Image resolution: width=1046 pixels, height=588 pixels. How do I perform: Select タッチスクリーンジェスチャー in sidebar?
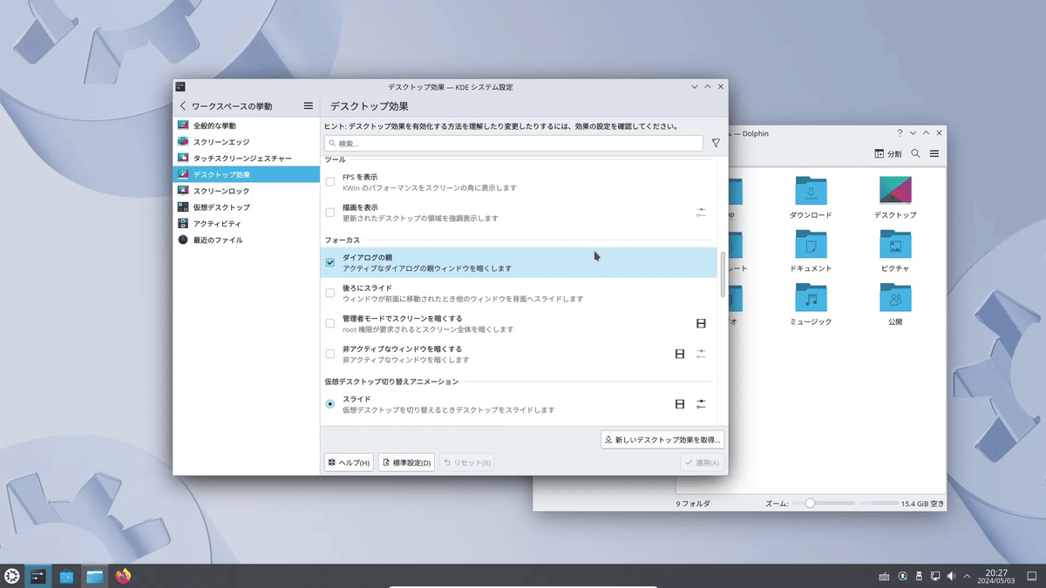pyautogui.click(x=247, y=158)
